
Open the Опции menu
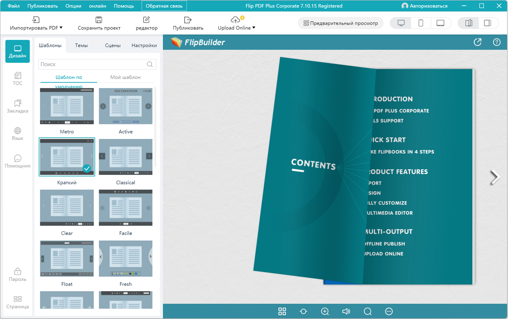click(x=73, y=6)
